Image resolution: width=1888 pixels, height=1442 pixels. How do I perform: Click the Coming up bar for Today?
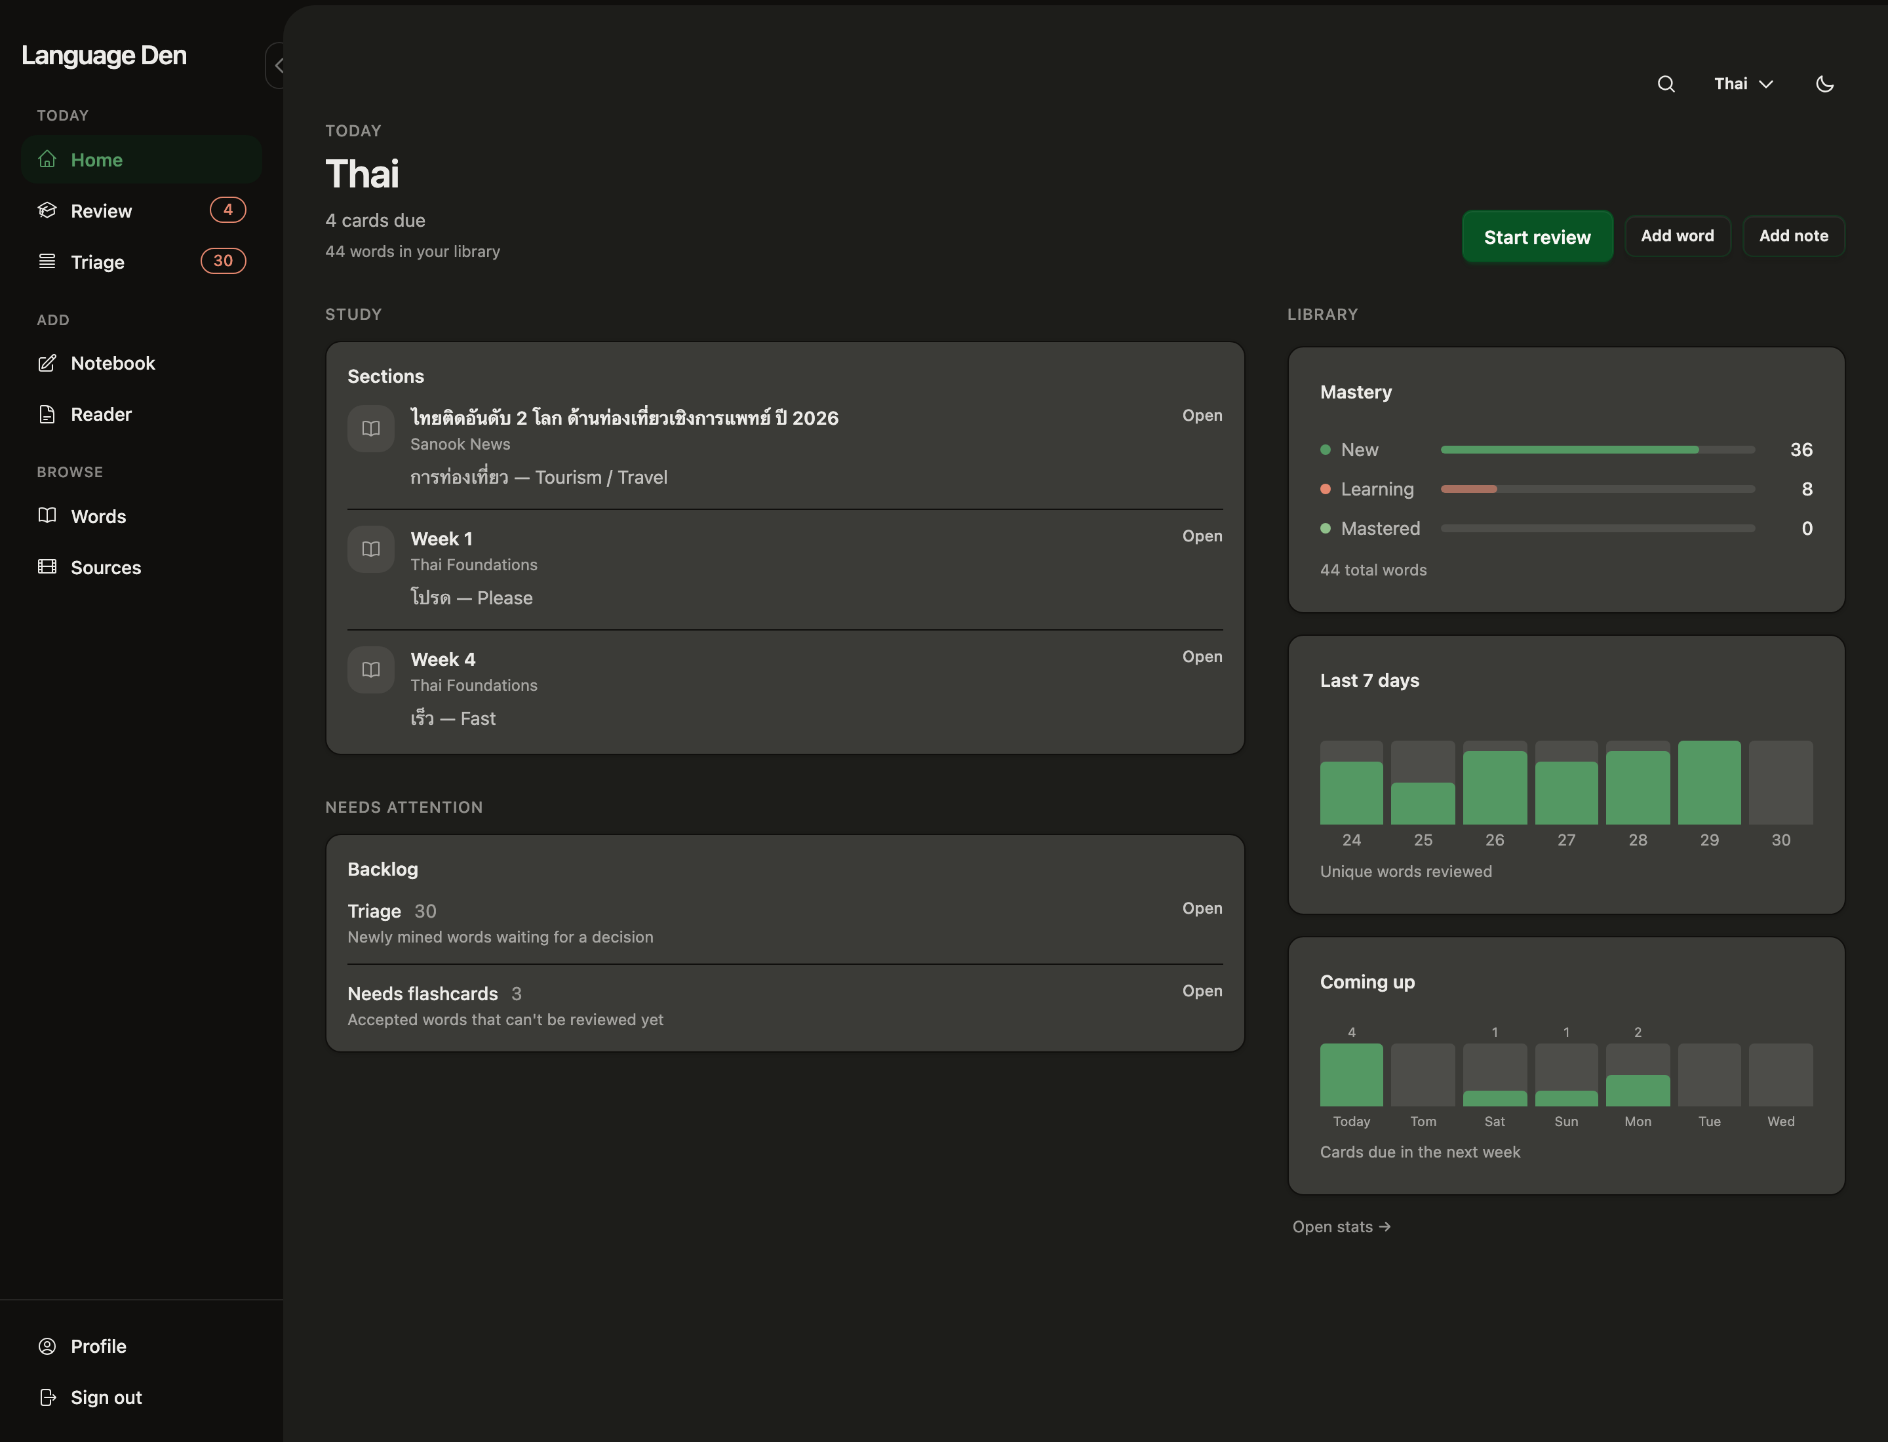coord(1351,1075)
